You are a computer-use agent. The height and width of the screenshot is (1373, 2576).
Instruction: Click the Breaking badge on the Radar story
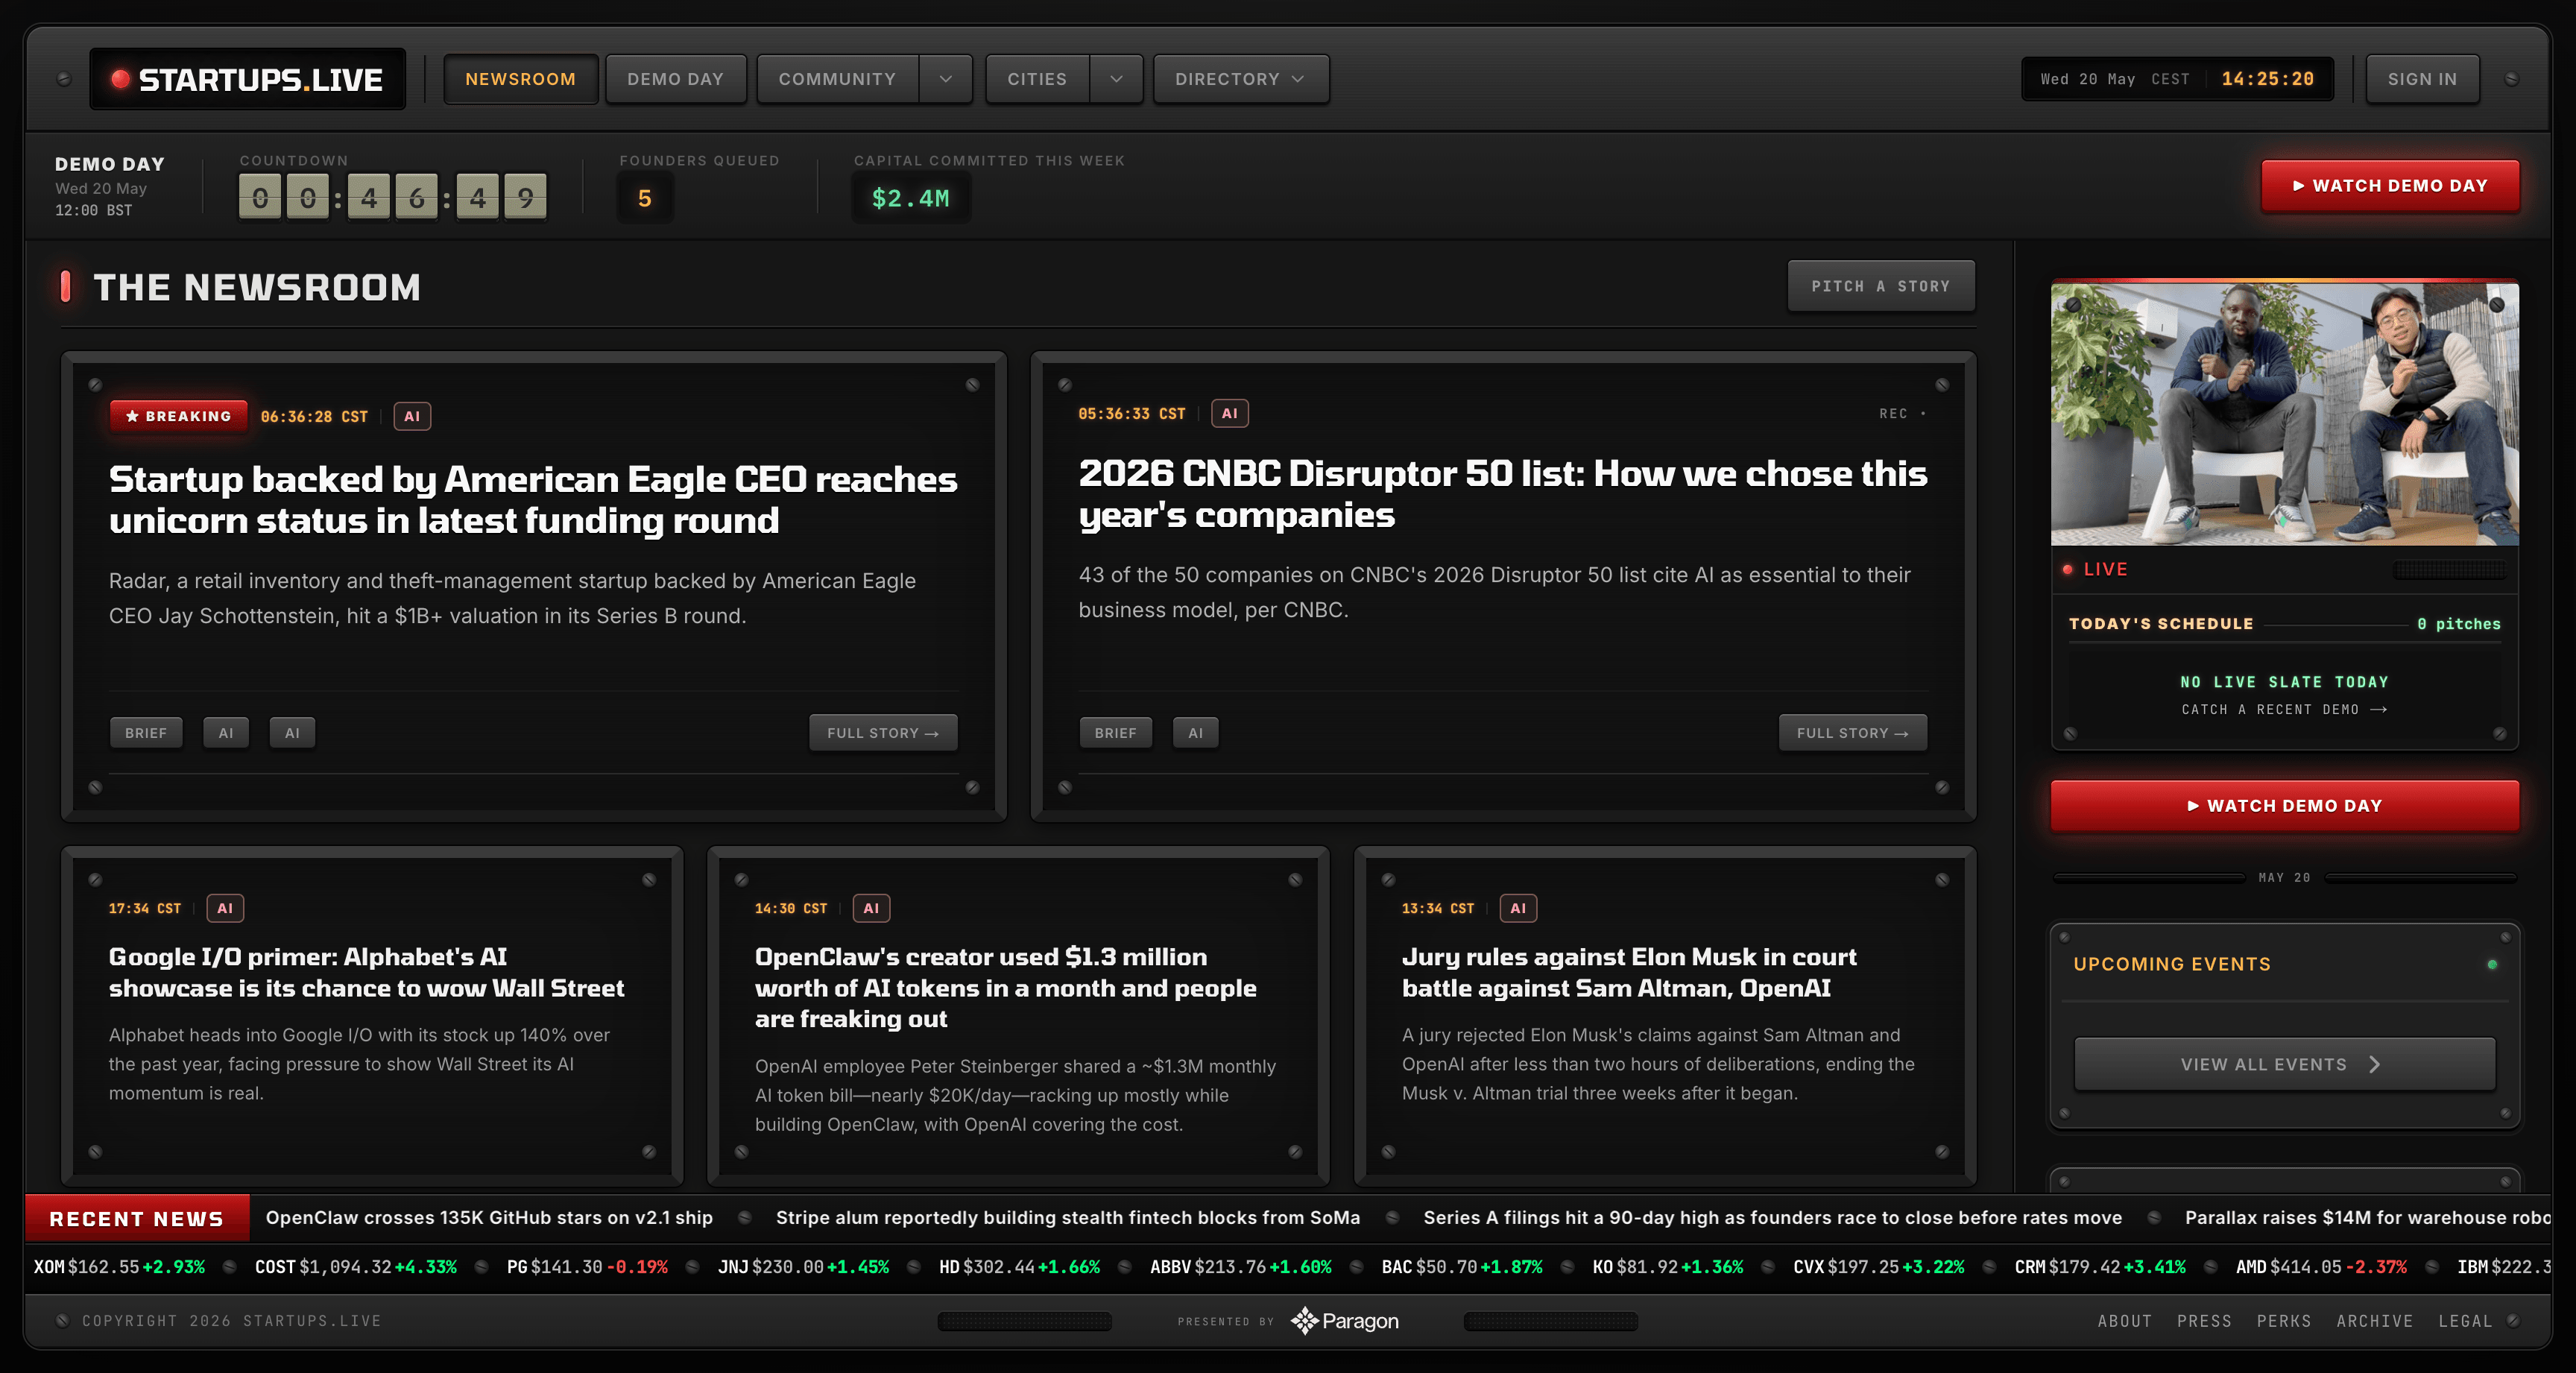(x=178, y=416)
